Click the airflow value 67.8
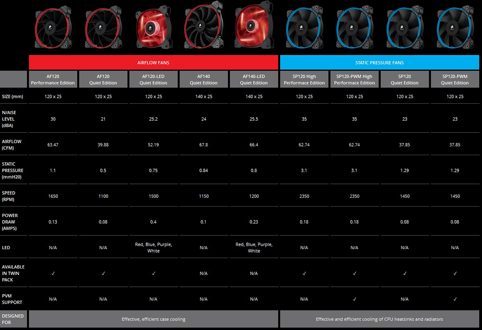Image resolution: width=482 pixels, height=330 pixels. [x=204, y=145]
